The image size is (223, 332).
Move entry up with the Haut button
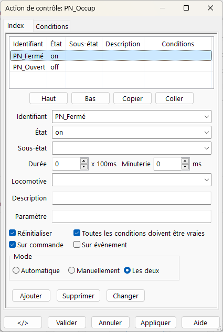click(49, 98)
